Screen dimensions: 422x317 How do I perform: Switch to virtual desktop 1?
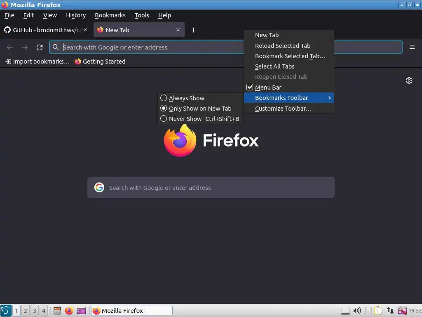16,310
